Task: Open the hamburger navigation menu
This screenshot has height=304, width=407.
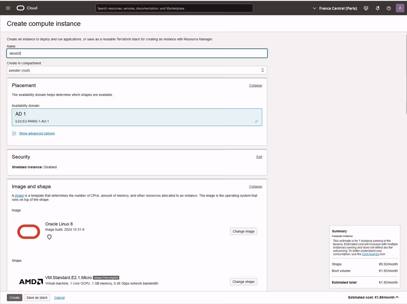Action: (x=8, y=8)
